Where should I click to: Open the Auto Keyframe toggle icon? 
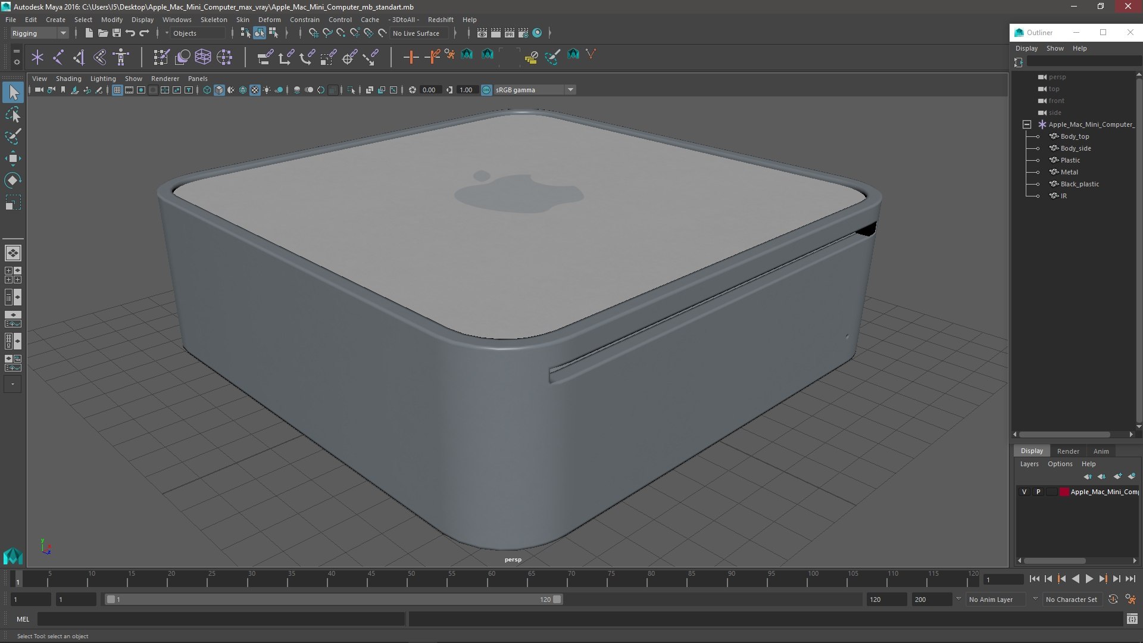(1113, 600)
